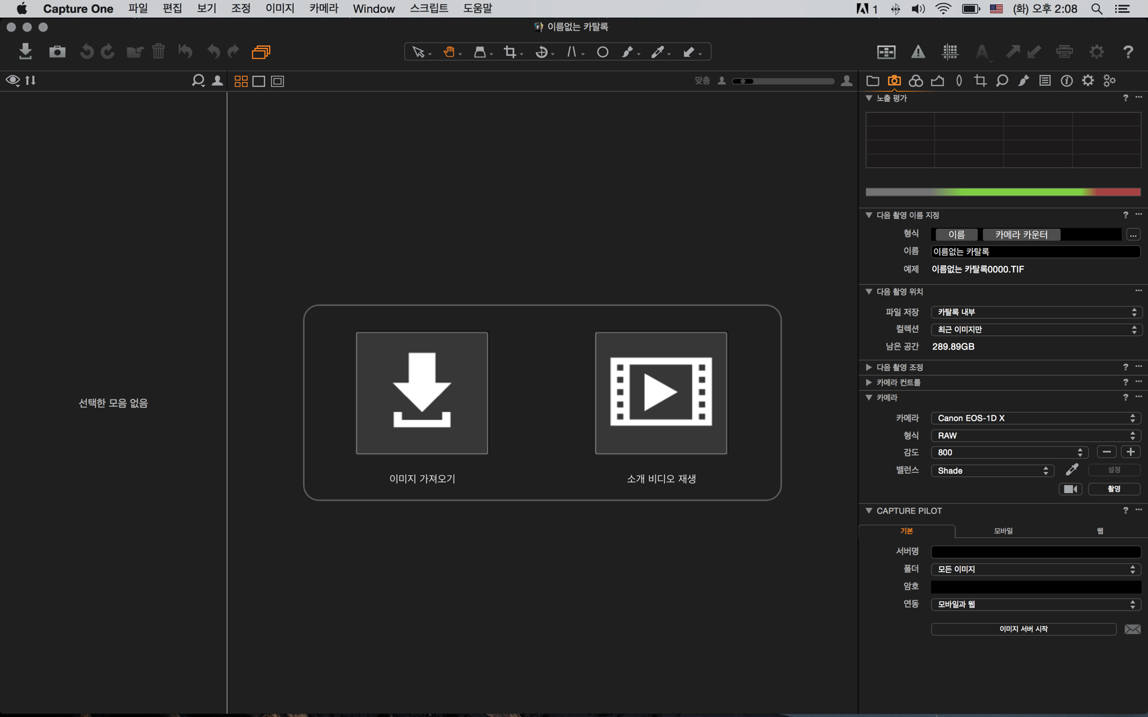Click the 이미지 가져오기 import tile
The image size is (1148, 717).
(422, 393)
